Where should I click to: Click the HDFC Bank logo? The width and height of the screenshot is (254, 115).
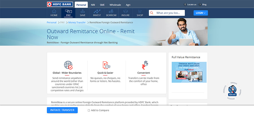60,4
